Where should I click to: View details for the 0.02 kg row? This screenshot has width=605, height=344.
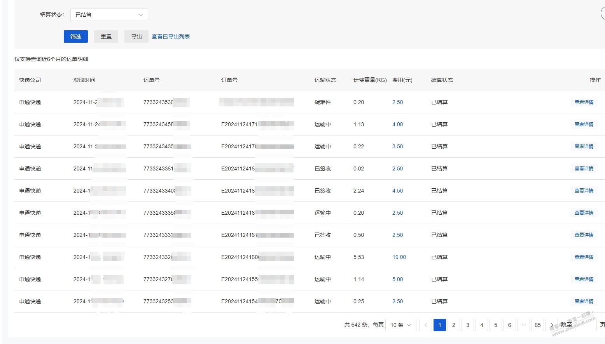[x=584, y=169]
